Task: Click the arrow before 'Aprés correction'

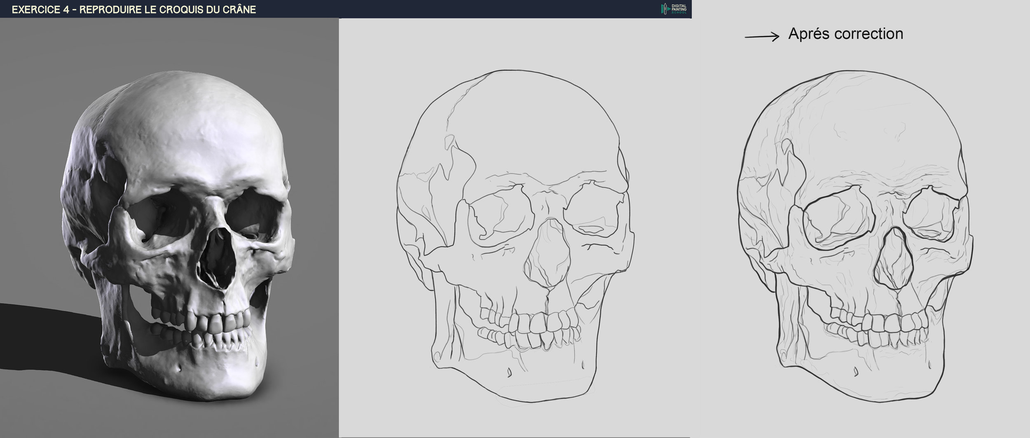Action: (x=762, y=37)
